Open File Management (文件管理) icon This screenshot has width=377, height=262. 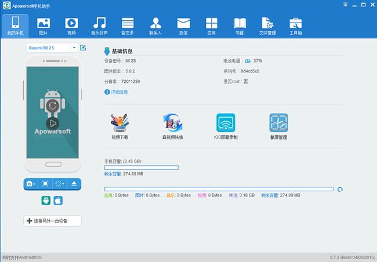[267, 23]
